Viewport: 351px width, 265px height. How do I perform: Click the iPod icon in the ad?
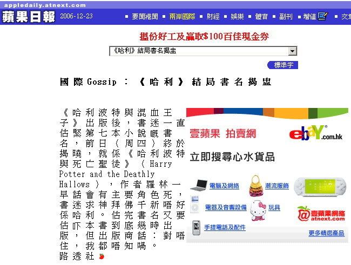195,204
